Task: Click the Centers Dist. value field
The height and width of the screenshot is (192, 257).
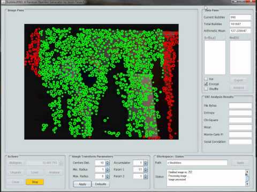Action: [x=100, y=163]
